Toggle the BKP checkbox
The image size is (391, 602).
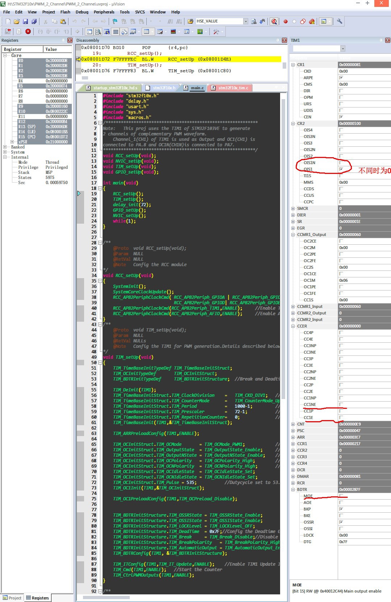click(341, 509)
